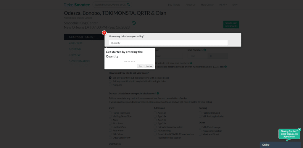Close the live agent chat bubble
Viewport: 303px width, 148px height.
[299, 130]
